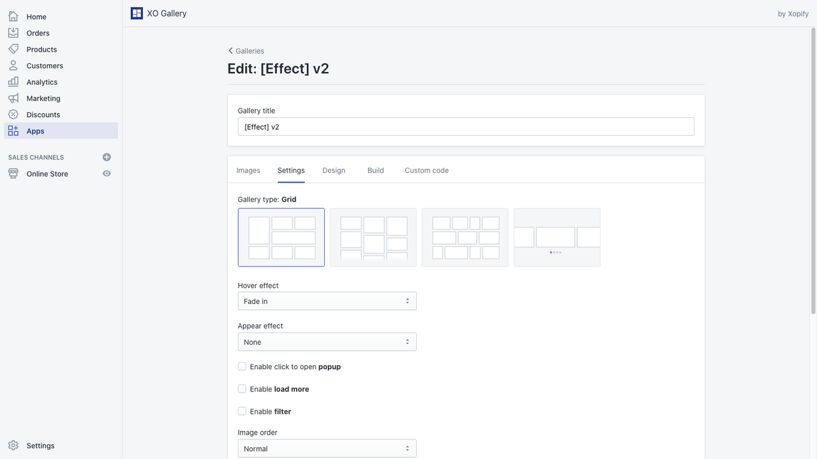Viewport: 817px width, 459px height.
Task: Add a sales channel with plus button
Action: tap(107, 157)
